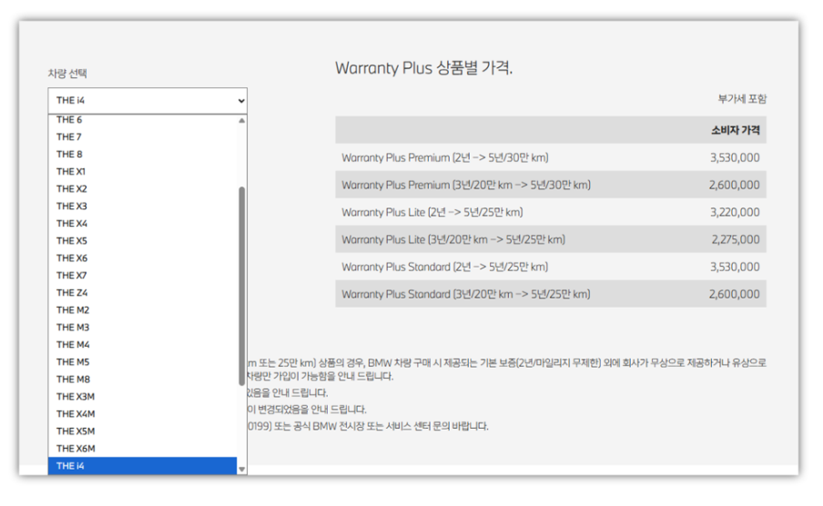
Task: Choose THE M5 from the list
Action: point(73,362)
